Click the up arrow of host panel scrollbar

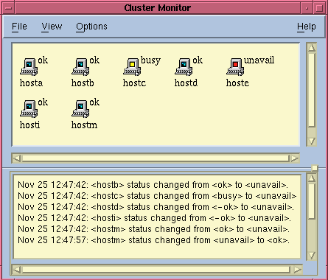click(312, 48)
